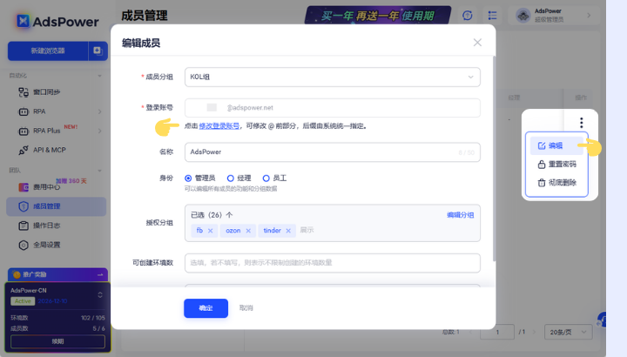The image size is (627, 357).
Task: Choose 编辑 from the action menu
Action: (556, 146)
